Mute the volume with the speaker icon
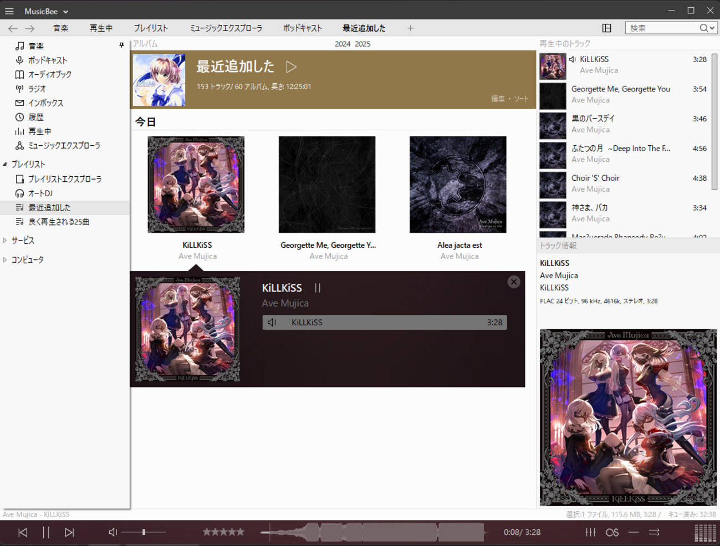The width and height of the screenshot is (720, 546). click(113, 532)
